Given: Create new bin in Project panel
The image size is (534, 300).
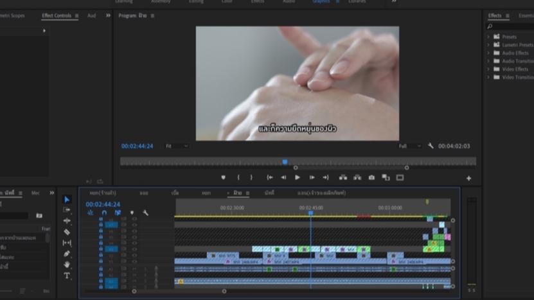Looking at the screenshot, I should point(39,216).
